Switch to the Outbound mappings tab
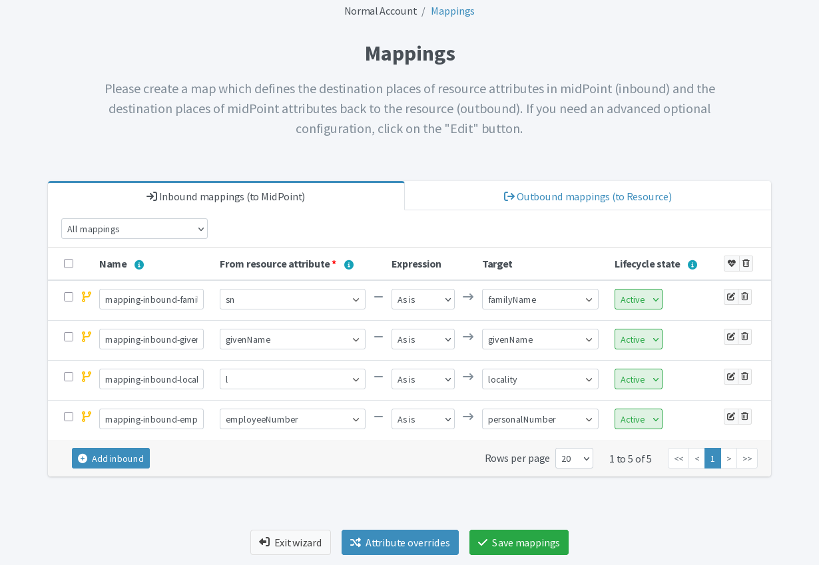Screen dimensions: 819x565 (587, 196)
